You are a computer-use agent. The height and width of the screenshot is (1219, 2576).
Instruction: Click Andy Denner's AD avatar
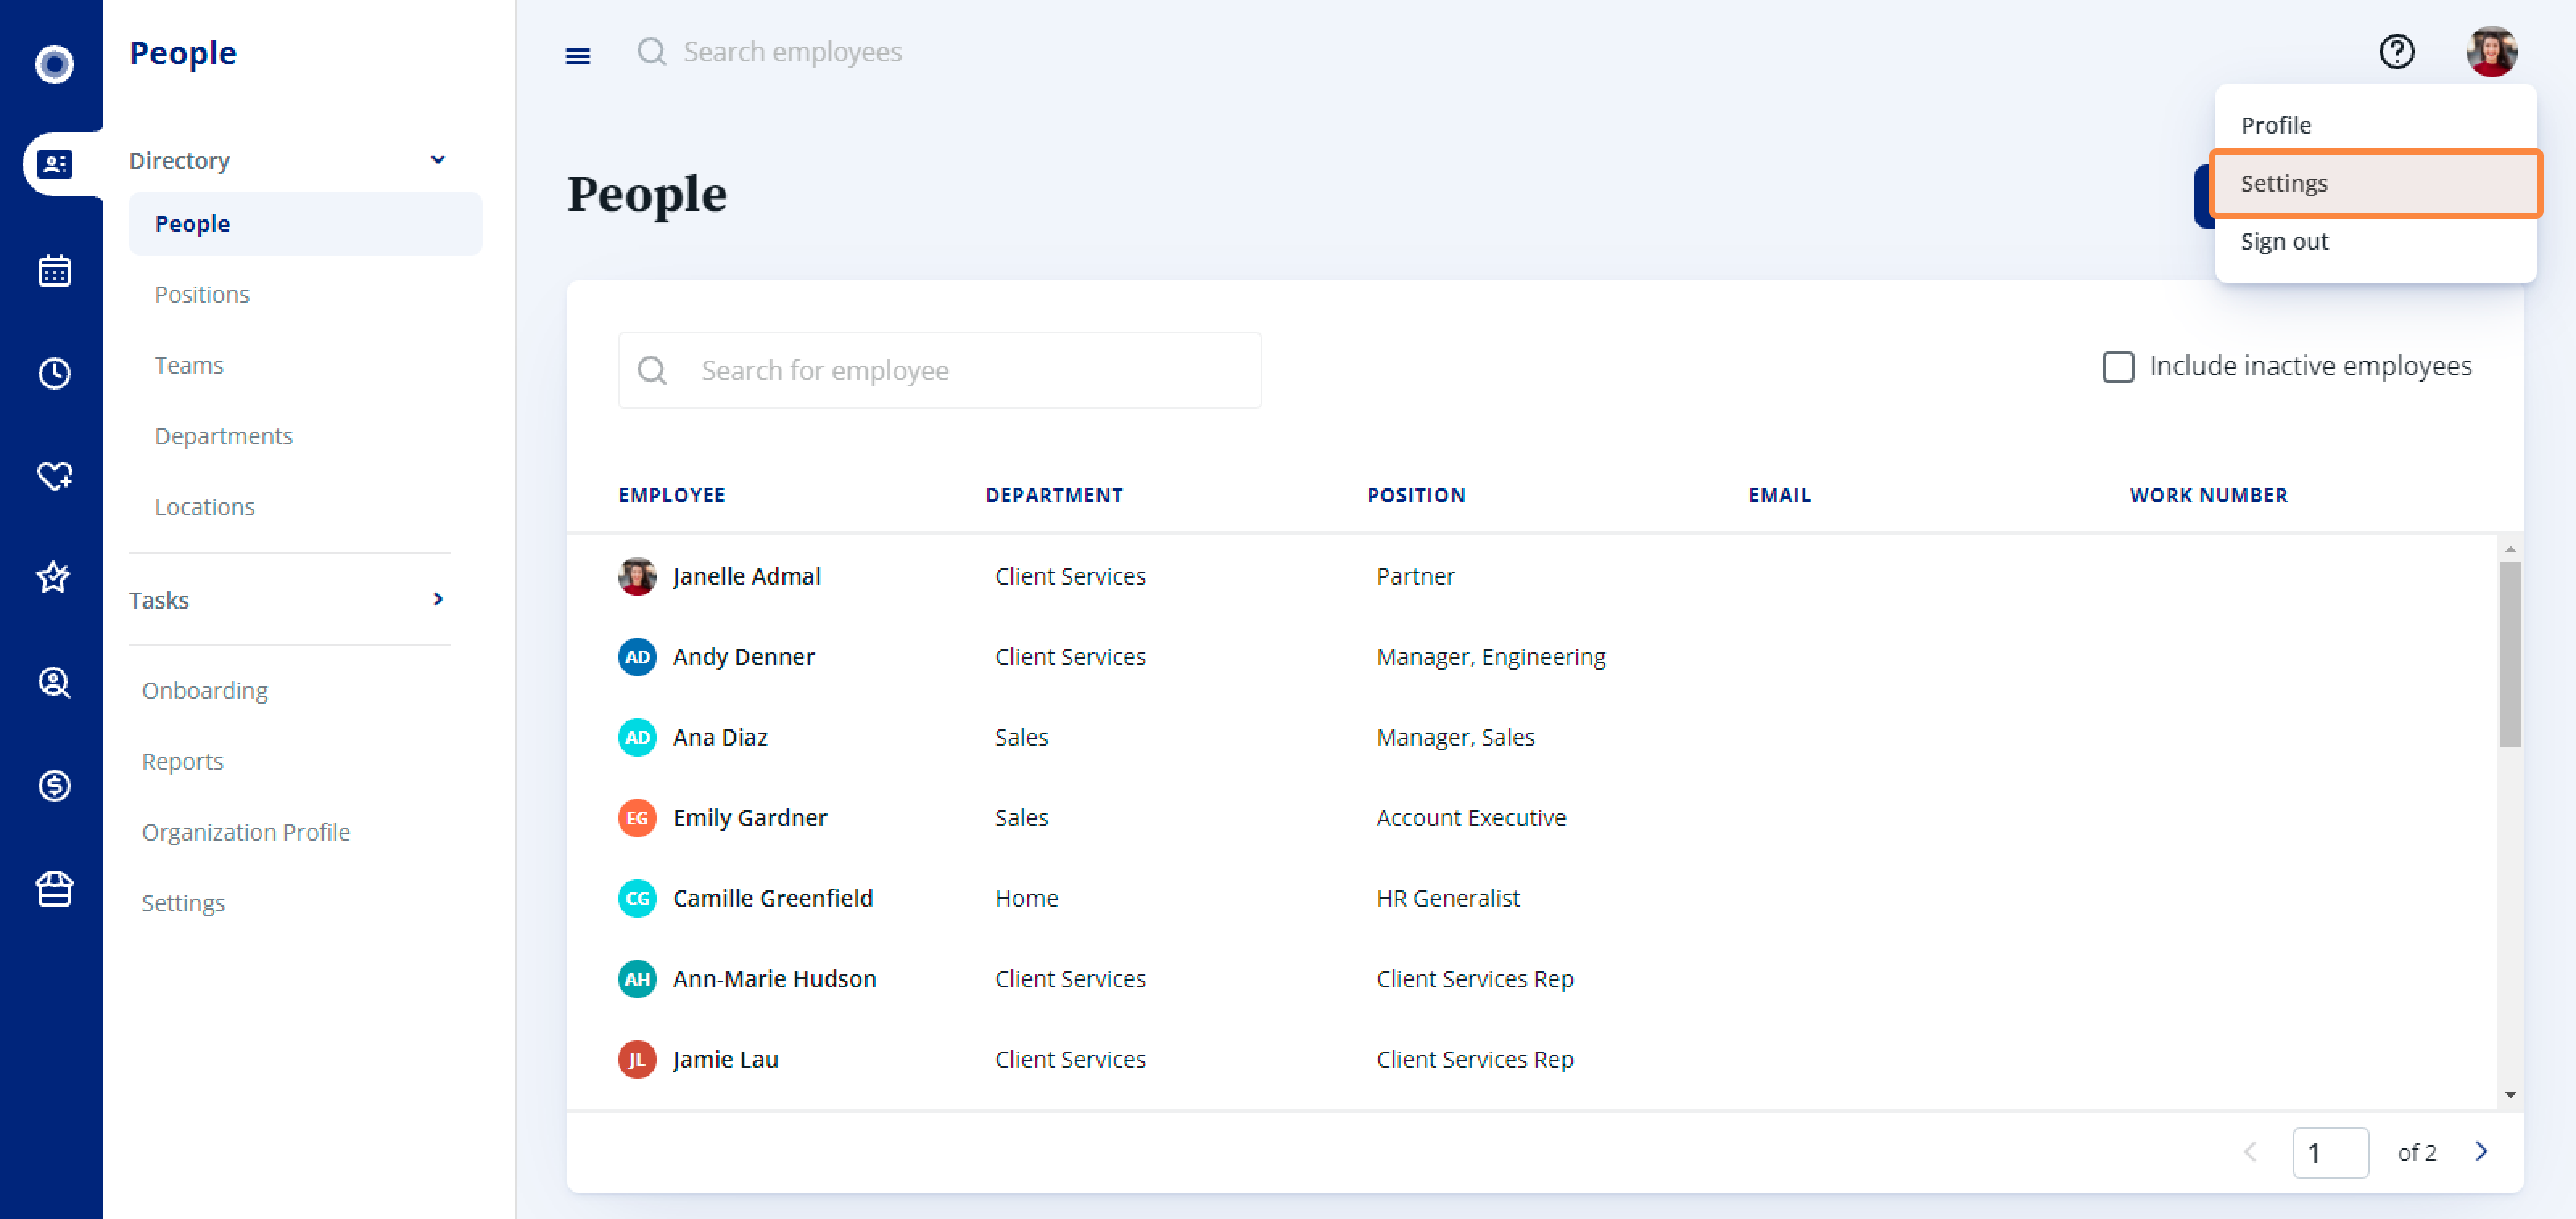(x=637, y=657)
